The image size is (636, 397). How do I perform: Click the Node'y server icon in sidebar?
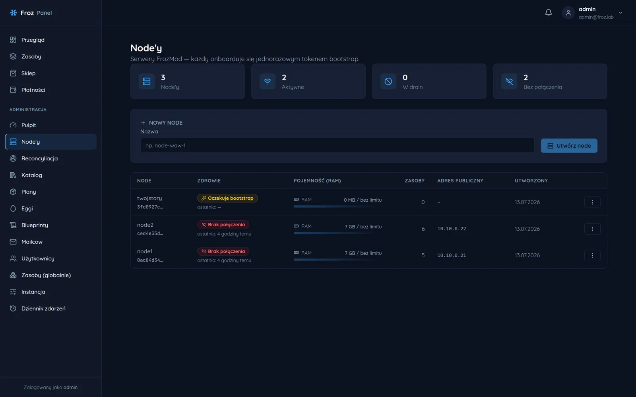click(13, 142)
